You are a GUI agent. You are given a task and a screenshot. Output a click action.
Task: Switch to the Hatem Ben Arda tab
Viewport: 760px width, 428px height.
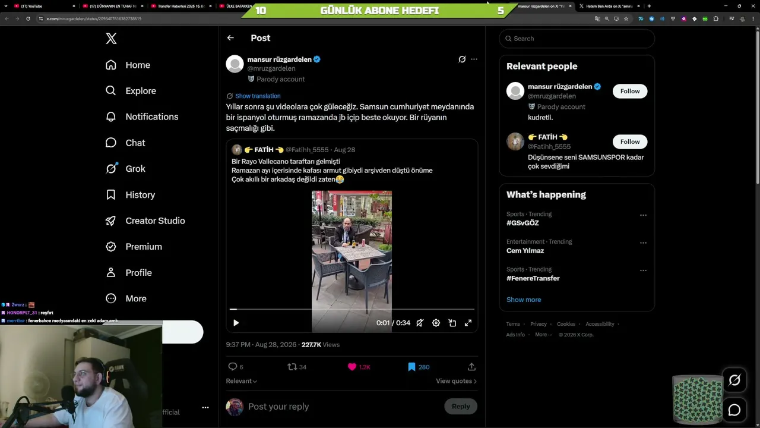click(610, 6)
